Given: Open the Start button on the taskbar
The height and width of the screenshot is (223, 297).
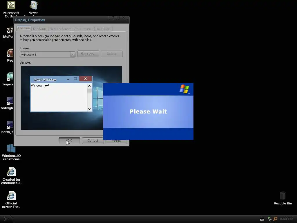Looking at the screenshot, I should click(6, 219).
